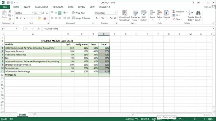
Task: Open Find & Select dropdown
Action: click(198, 16)
